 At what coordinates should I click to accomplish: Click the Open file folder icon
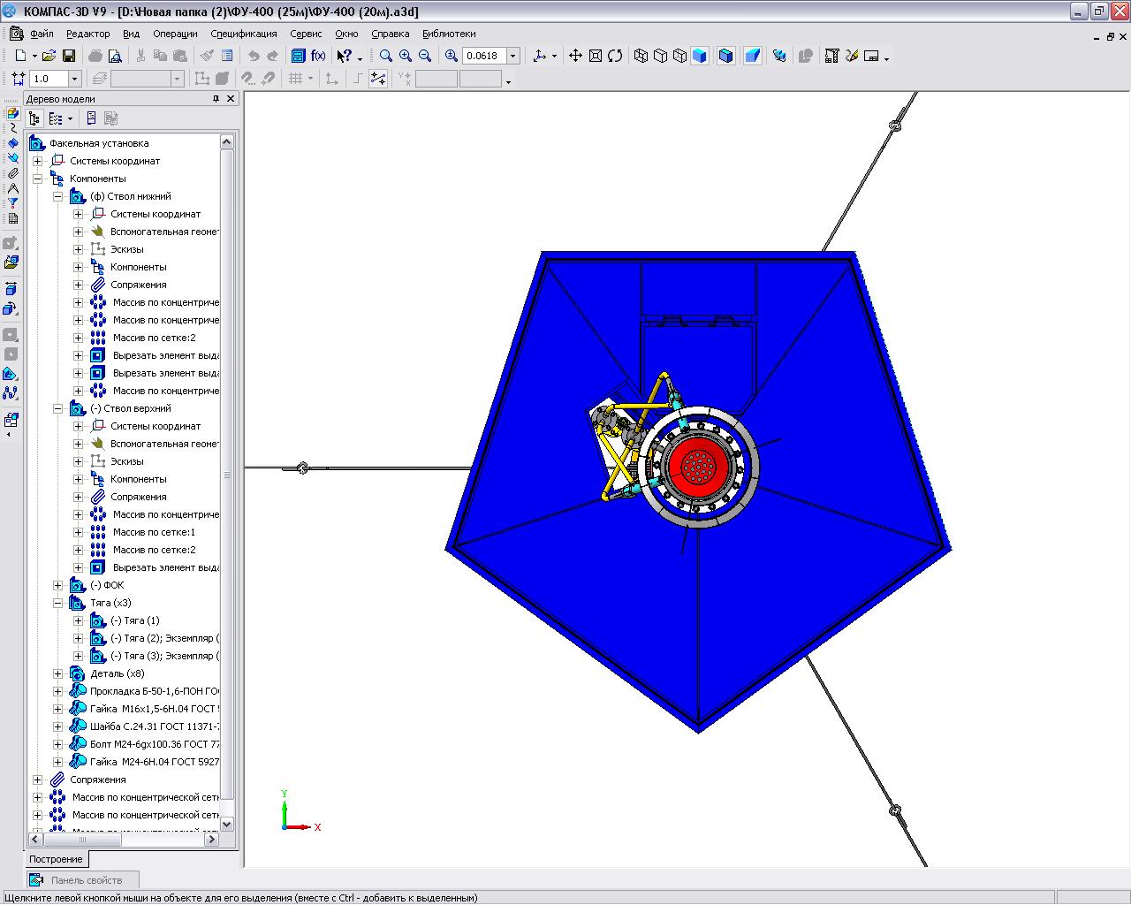pos(49,56)
